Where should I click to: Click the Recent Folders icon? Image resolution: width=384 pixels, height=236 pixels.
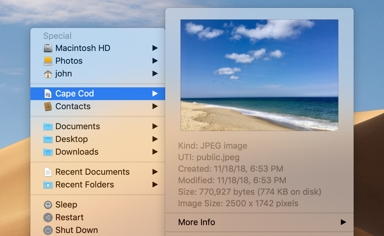pyautogui.click(x=48, y=184)
